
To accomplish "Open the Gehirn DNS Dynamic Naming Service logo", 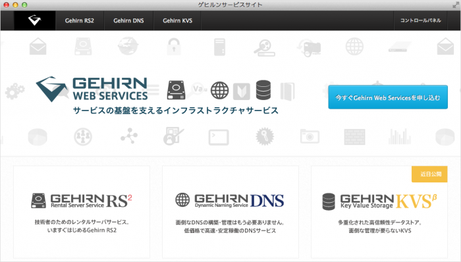I will coord(230,201).
